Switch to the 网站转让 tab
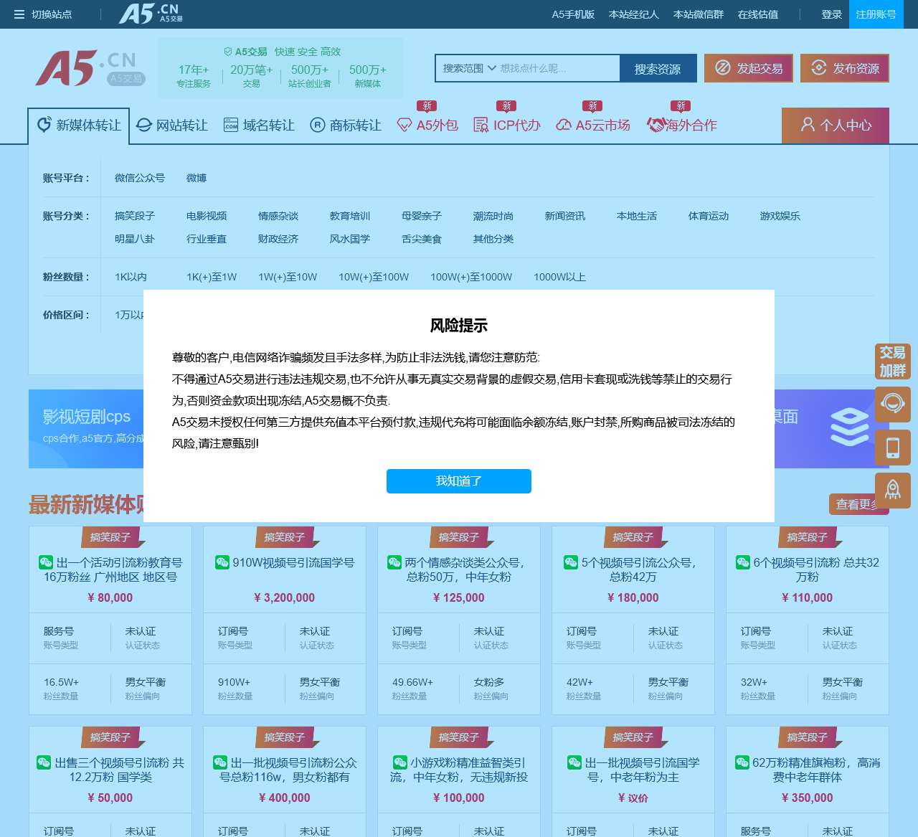The width and height of the screenshot is (918, 837). [x=172, y=126]
